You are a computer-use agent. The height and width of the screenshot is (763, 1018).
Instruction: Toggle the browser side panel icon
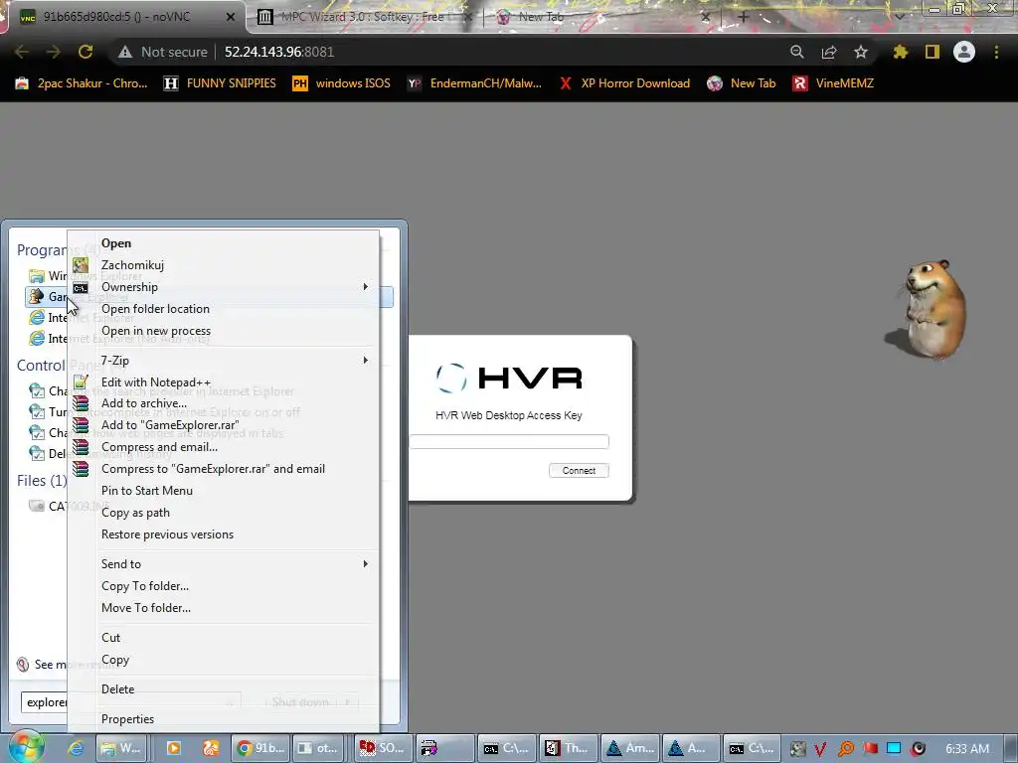[x=933, y=52]
